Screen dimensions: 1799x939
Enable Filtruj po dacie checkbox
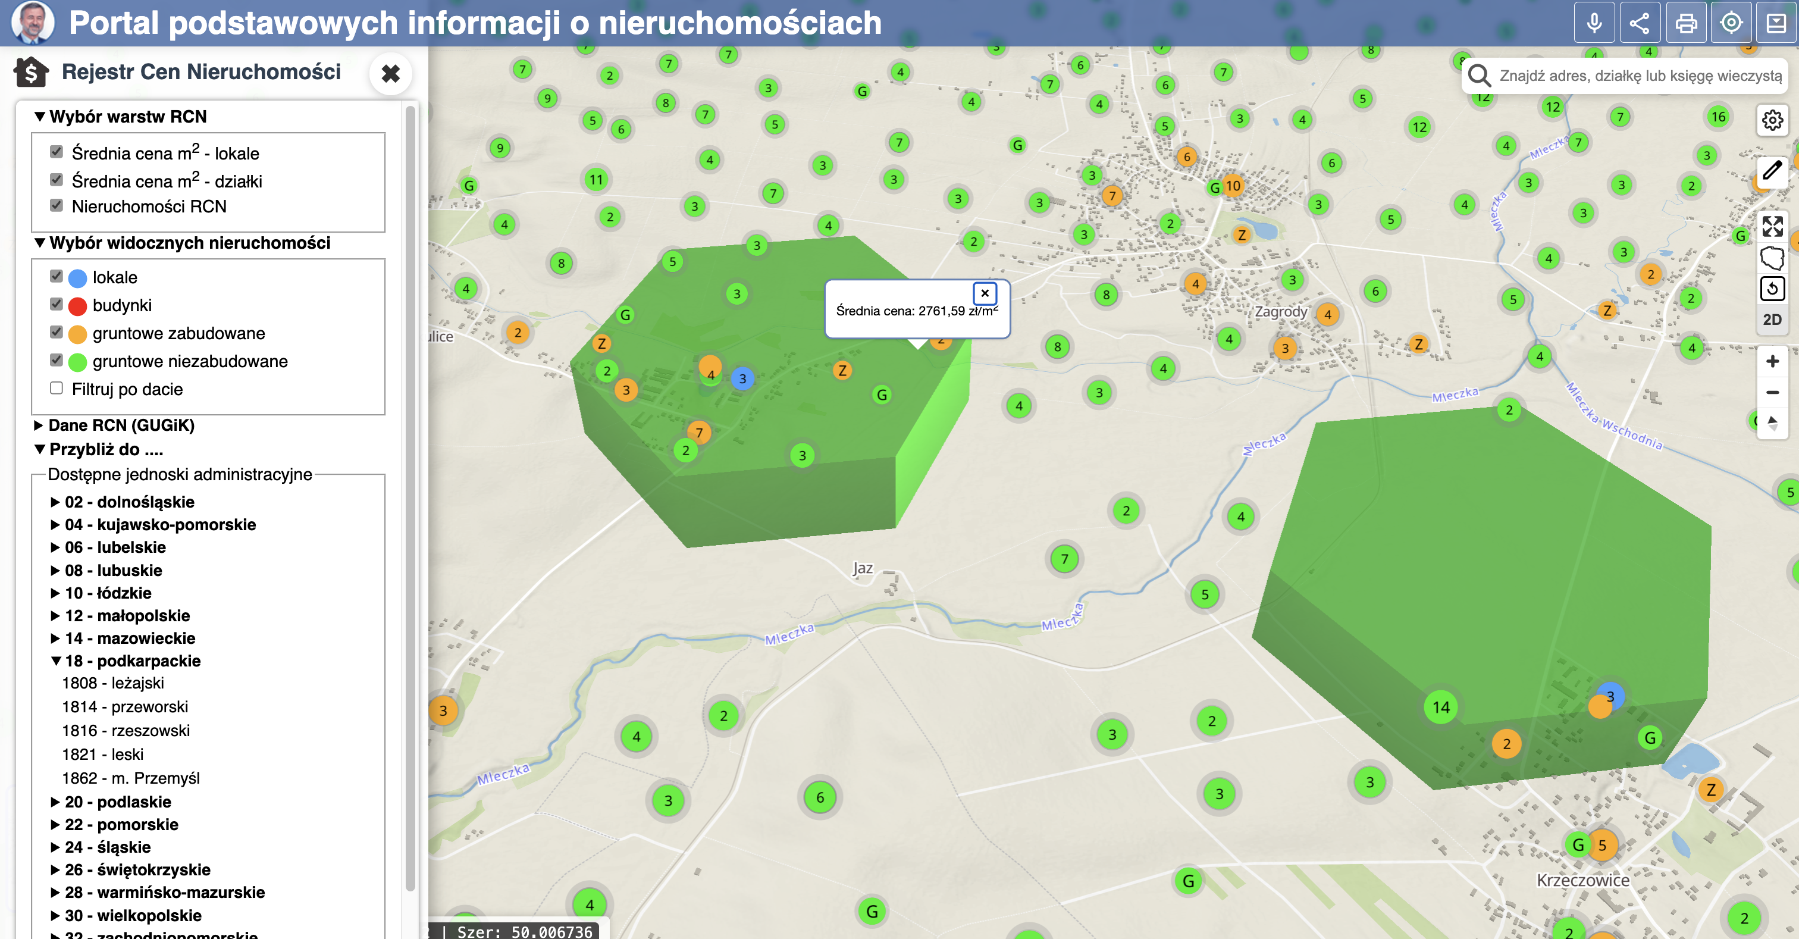57,388
